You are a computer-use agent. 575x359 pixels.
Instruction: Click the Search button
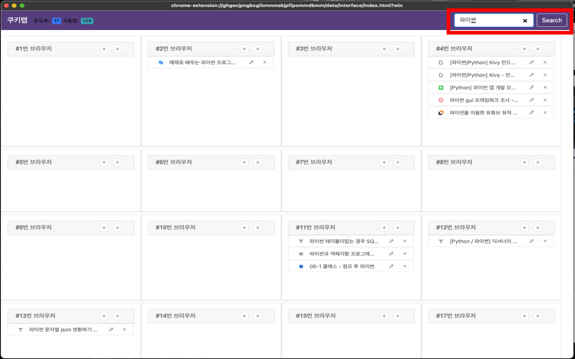coord(552,20)
